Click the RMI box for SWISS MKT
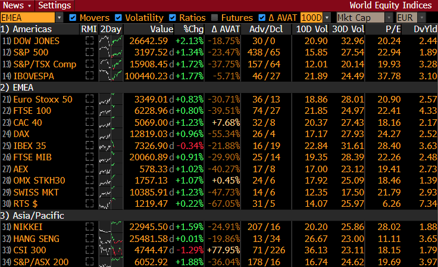Viewport: 438px width, 267px height. pyautogui.click(x=89, y=192)
